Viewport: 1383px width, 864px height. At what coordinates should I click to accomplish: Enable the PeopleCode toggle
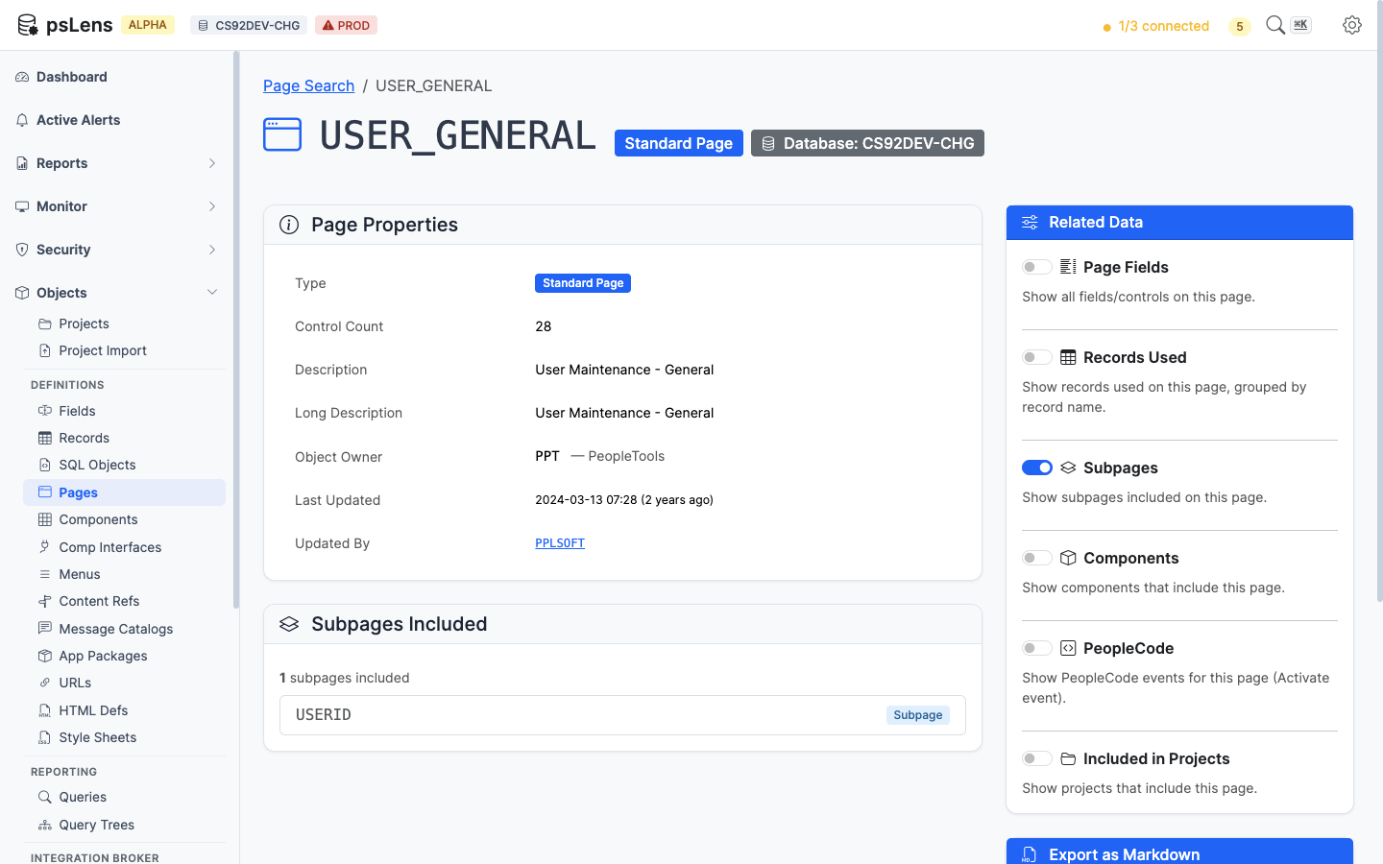click(x=1037, y=648)
